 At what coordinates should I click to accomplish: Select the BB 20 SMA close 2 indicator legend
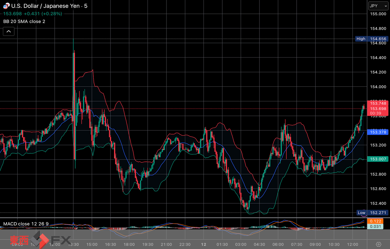pos(24,22)
